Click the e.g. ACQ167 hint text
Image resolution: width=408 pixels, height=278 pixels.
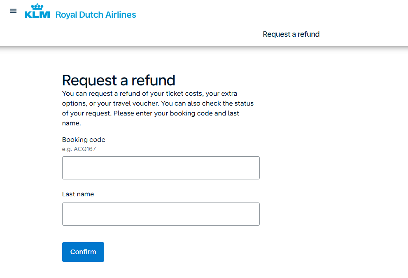tap(79, 149)
